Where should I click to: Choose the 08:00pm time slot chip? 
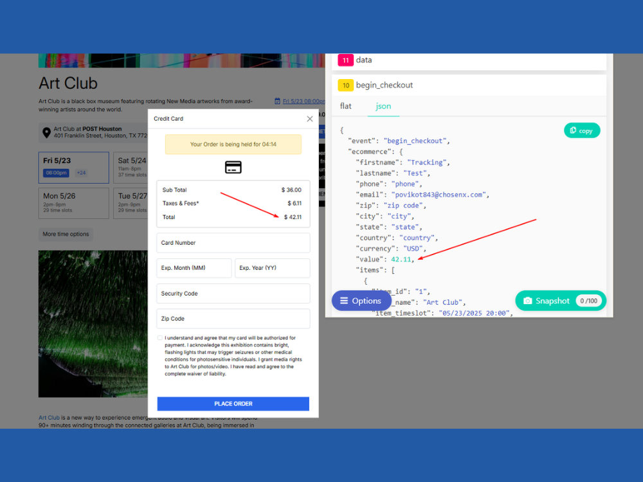coord(56,173)
